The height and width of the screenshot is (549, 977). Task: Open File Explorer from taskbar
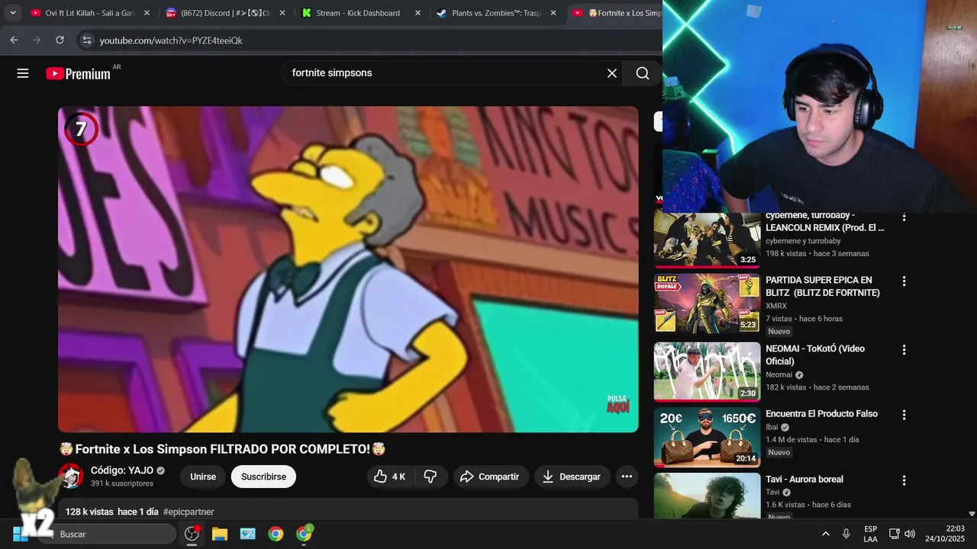[x=220, y=534]
